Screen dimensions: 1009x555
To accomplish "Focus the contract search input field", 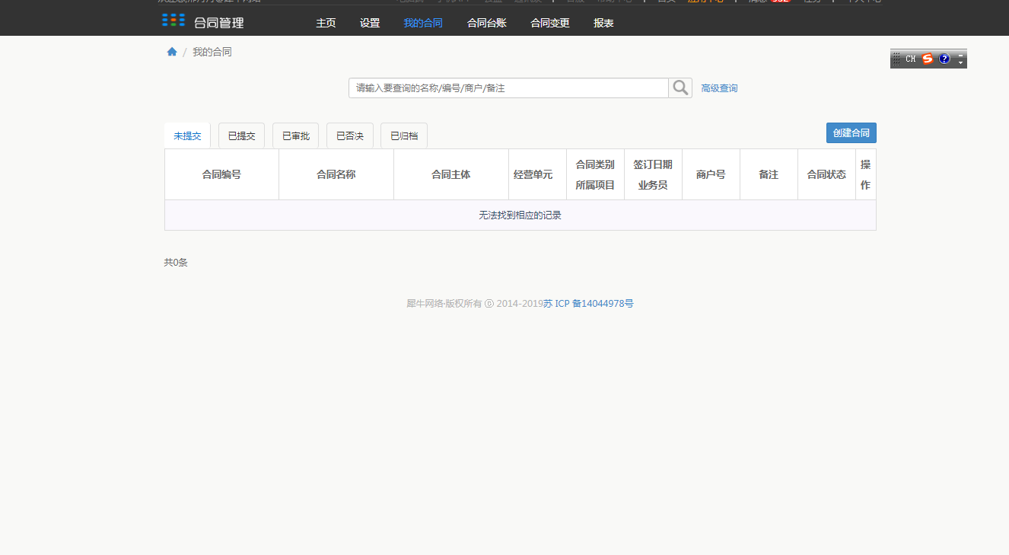I will [508, 88].
